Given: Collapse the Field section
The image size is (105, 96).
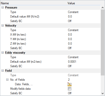Looking at the screenshot, I should pyautogui.click(x=3, y=71).
